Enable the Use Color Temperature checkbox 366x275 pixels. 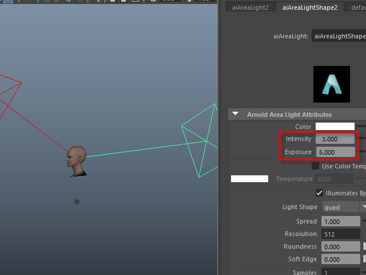point(315,166)
